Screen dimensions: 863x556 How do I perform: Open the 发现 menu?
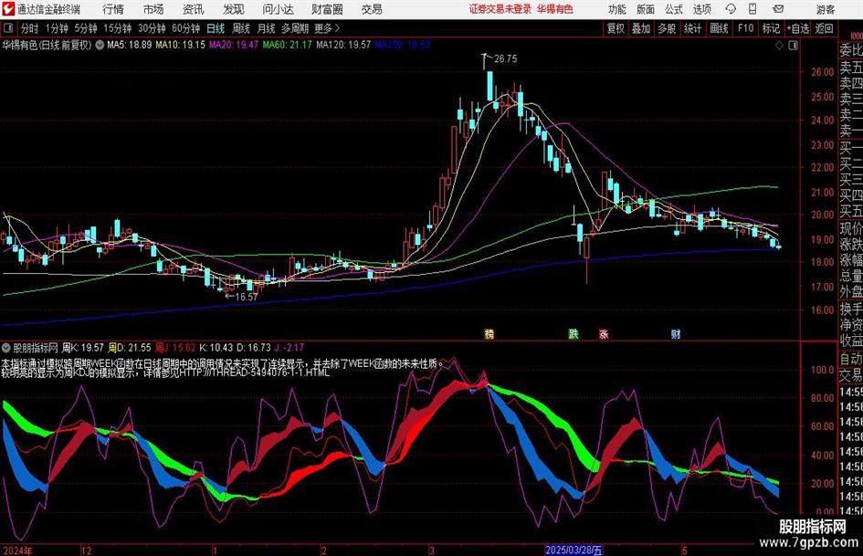(234, 9)
